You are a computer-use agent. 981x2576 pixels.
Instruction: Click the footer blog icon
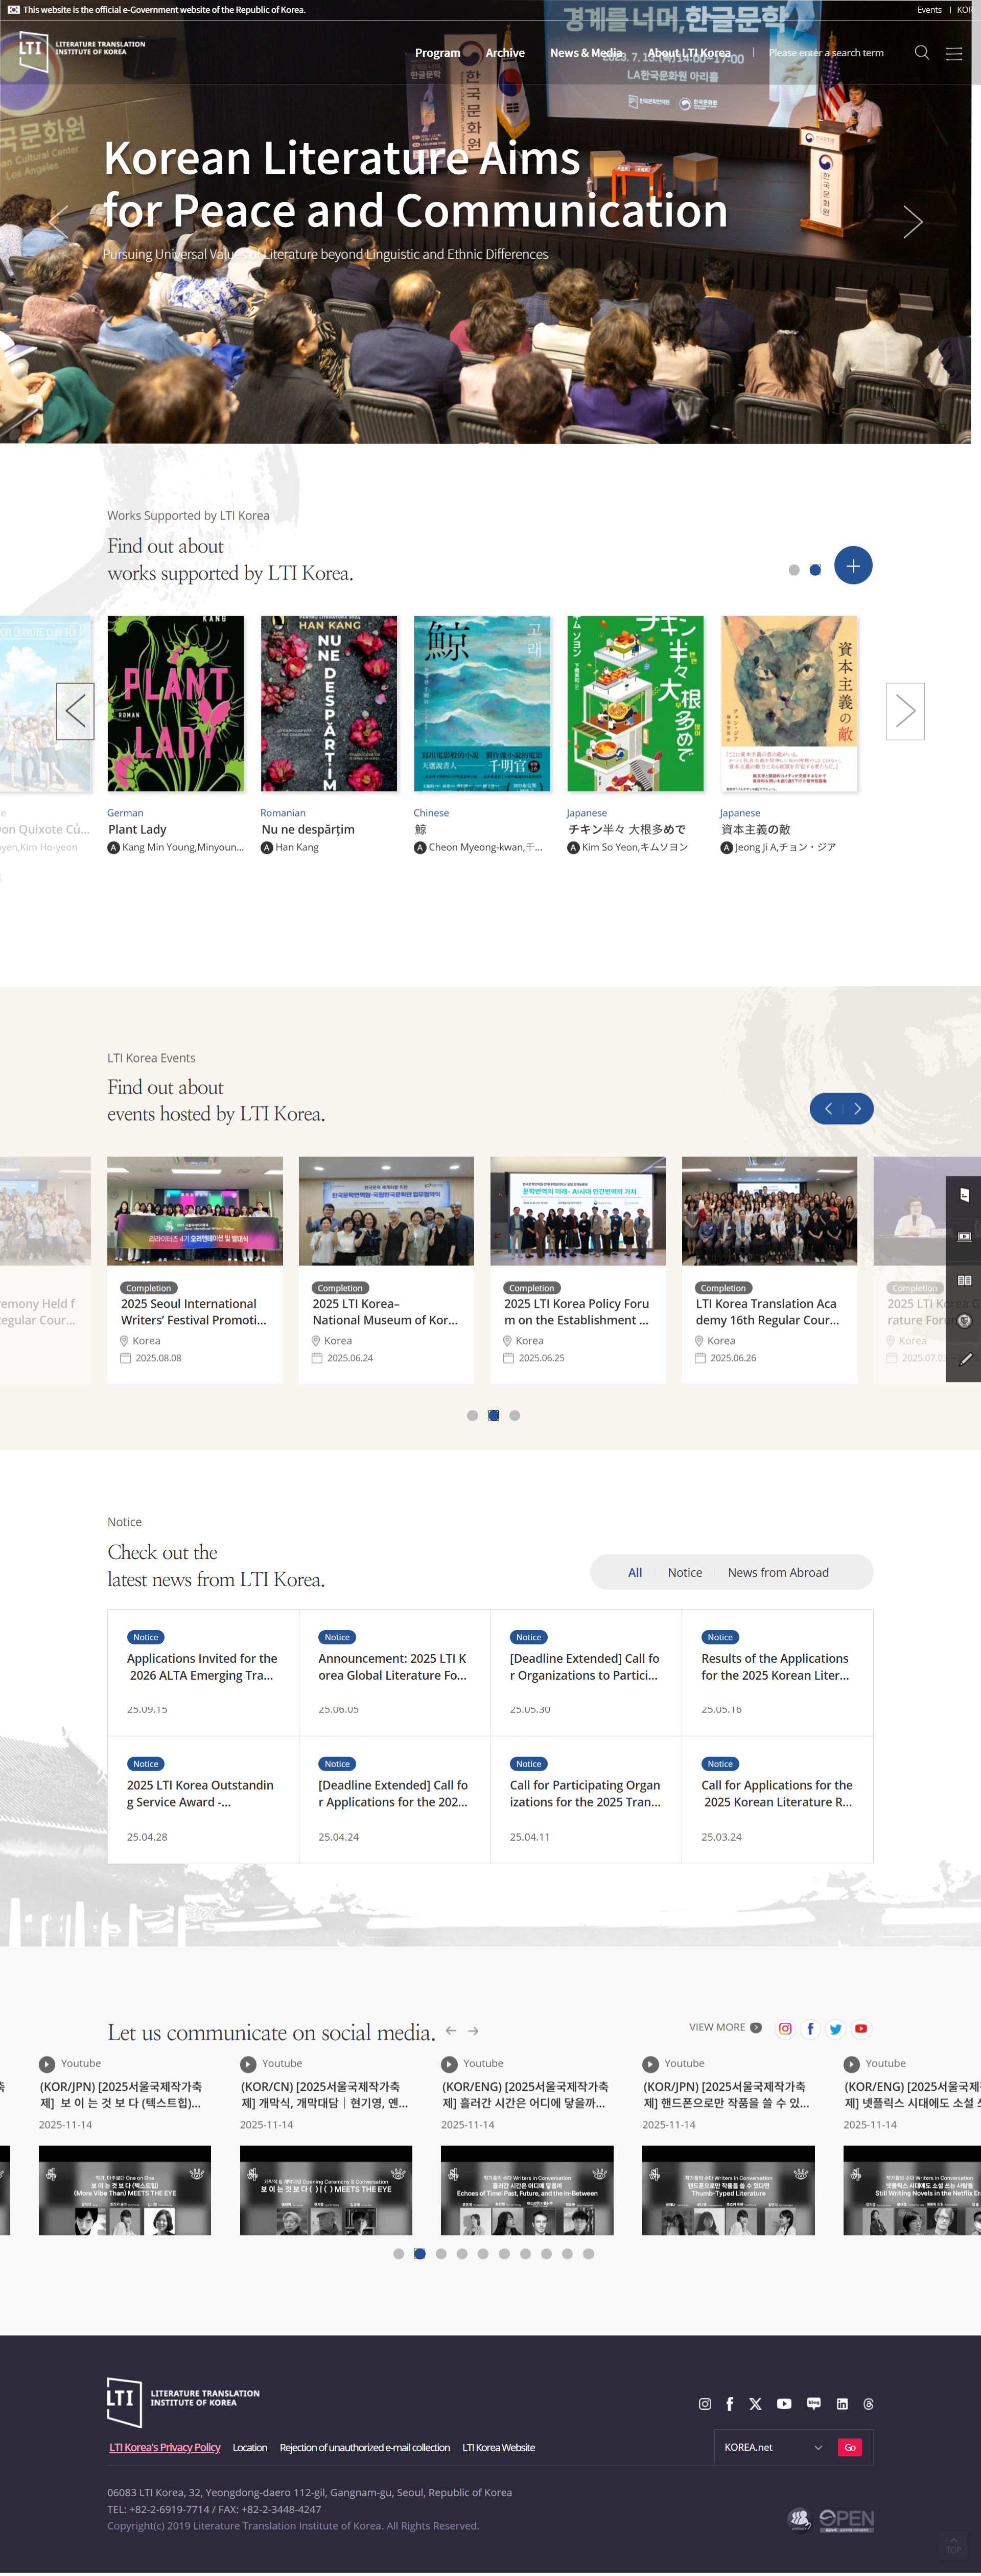click(813, 2403)
